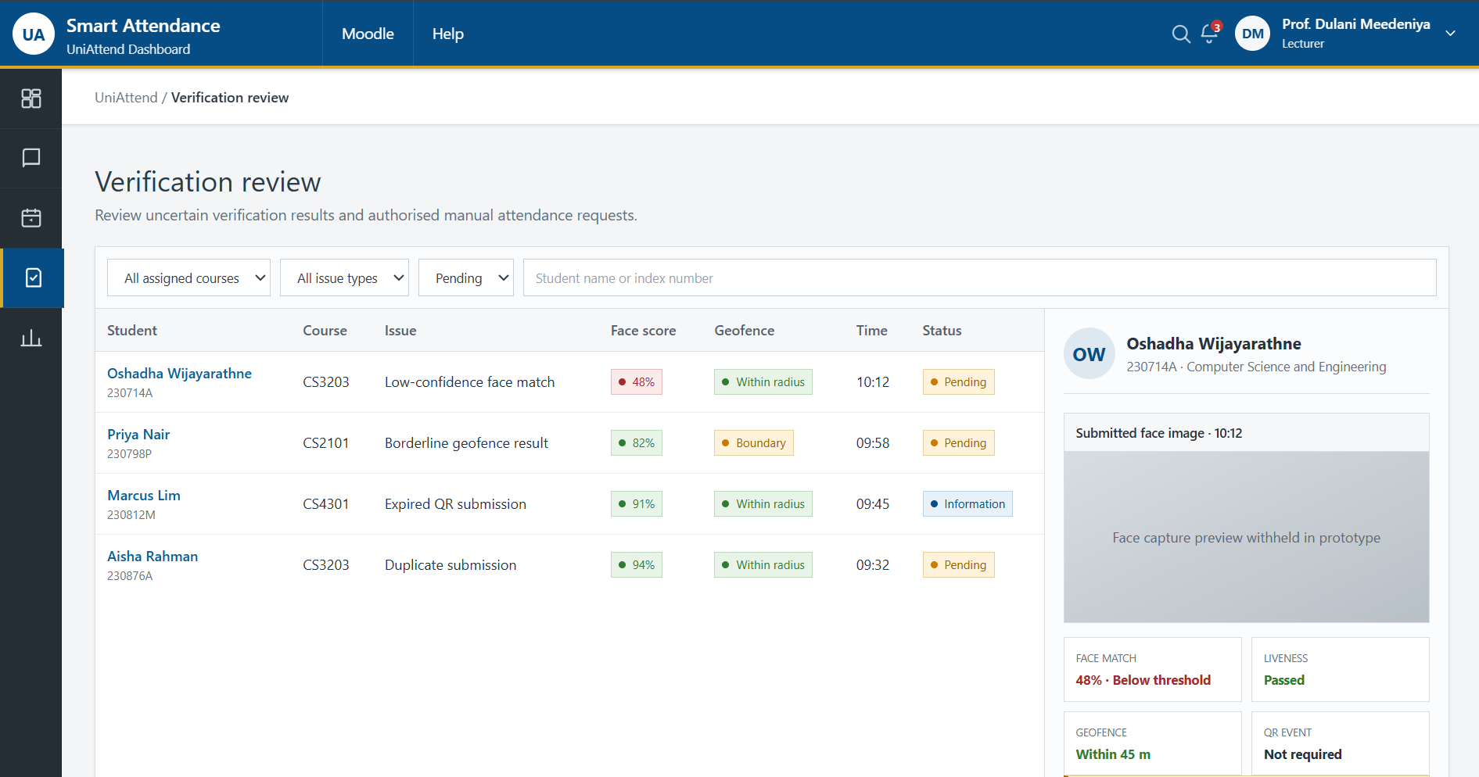Click Duplicate submission issue text
1479x777 pixels.
coord(451,564)
